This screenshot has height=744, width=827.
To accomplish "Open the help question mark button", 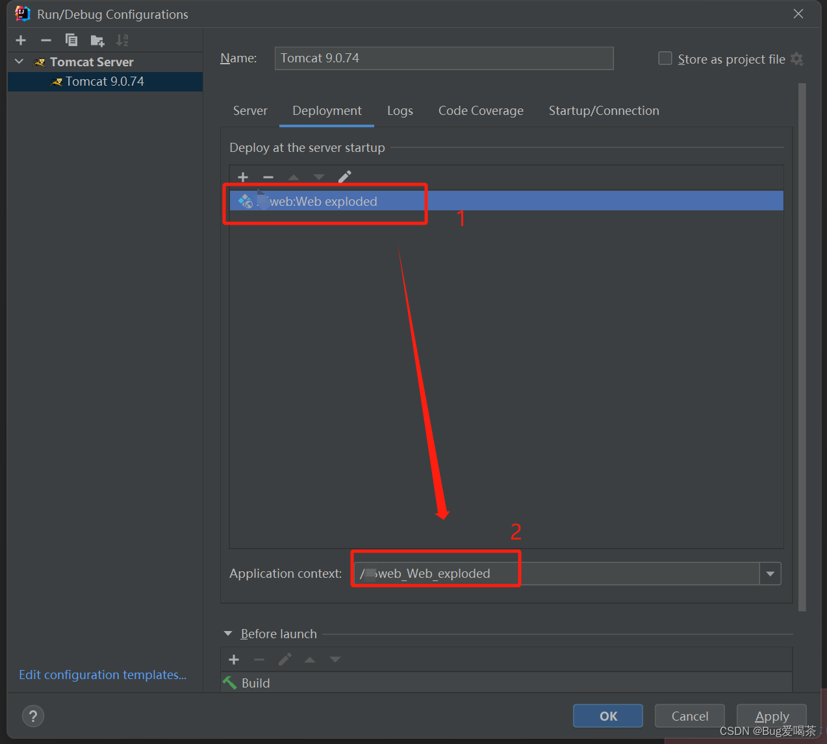I will tap(33, 716).
